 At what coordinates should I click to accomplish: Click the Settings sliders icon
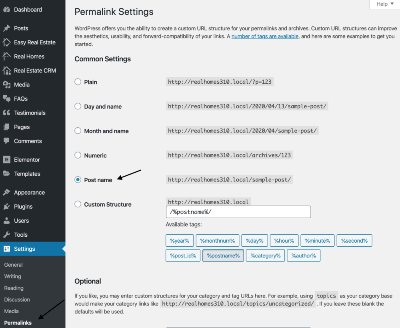(x=7, y=249)
